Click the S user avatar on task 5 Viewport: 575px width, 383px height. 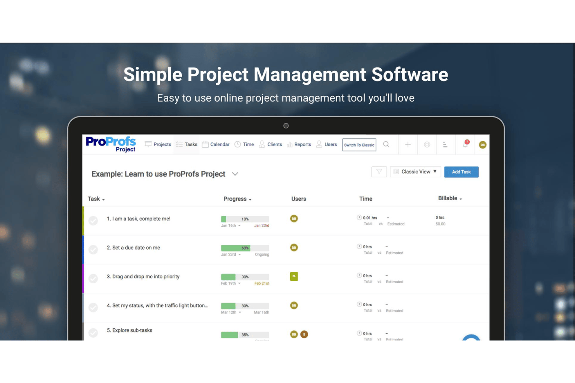[304, 334]
